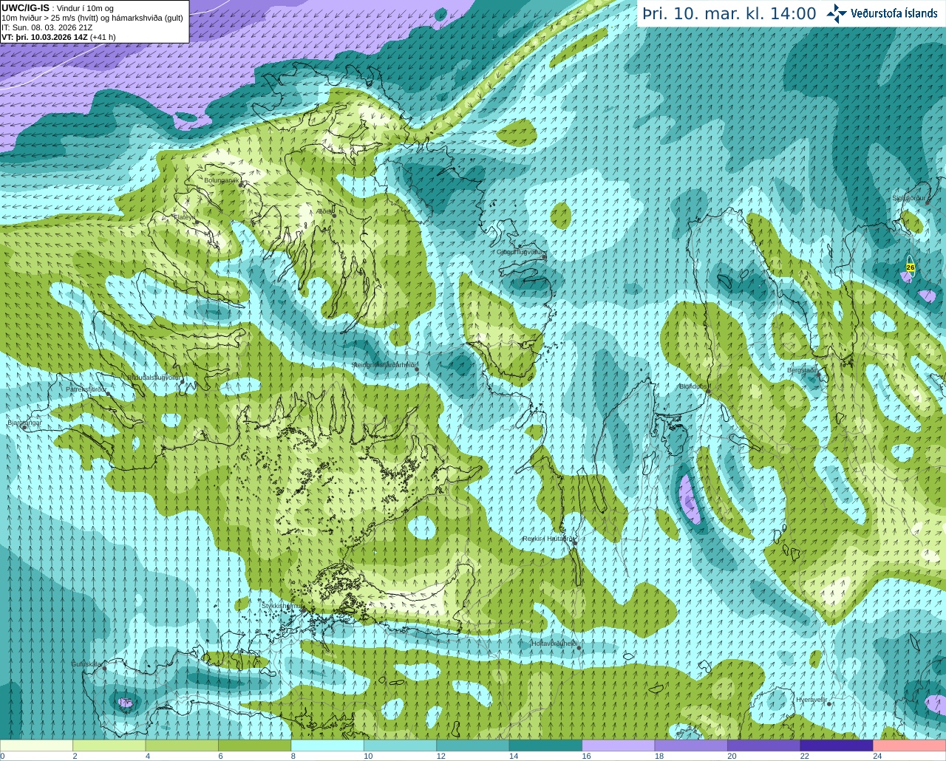
Task: Select the Patreksfjörður station dot
Action: pyautogui.click(x=109, y=394)
